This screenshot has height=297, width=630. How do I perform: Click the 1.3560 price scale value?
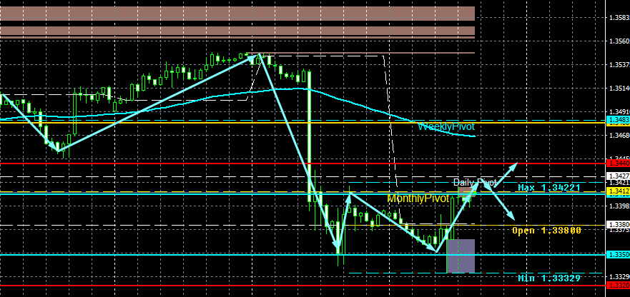619,41
